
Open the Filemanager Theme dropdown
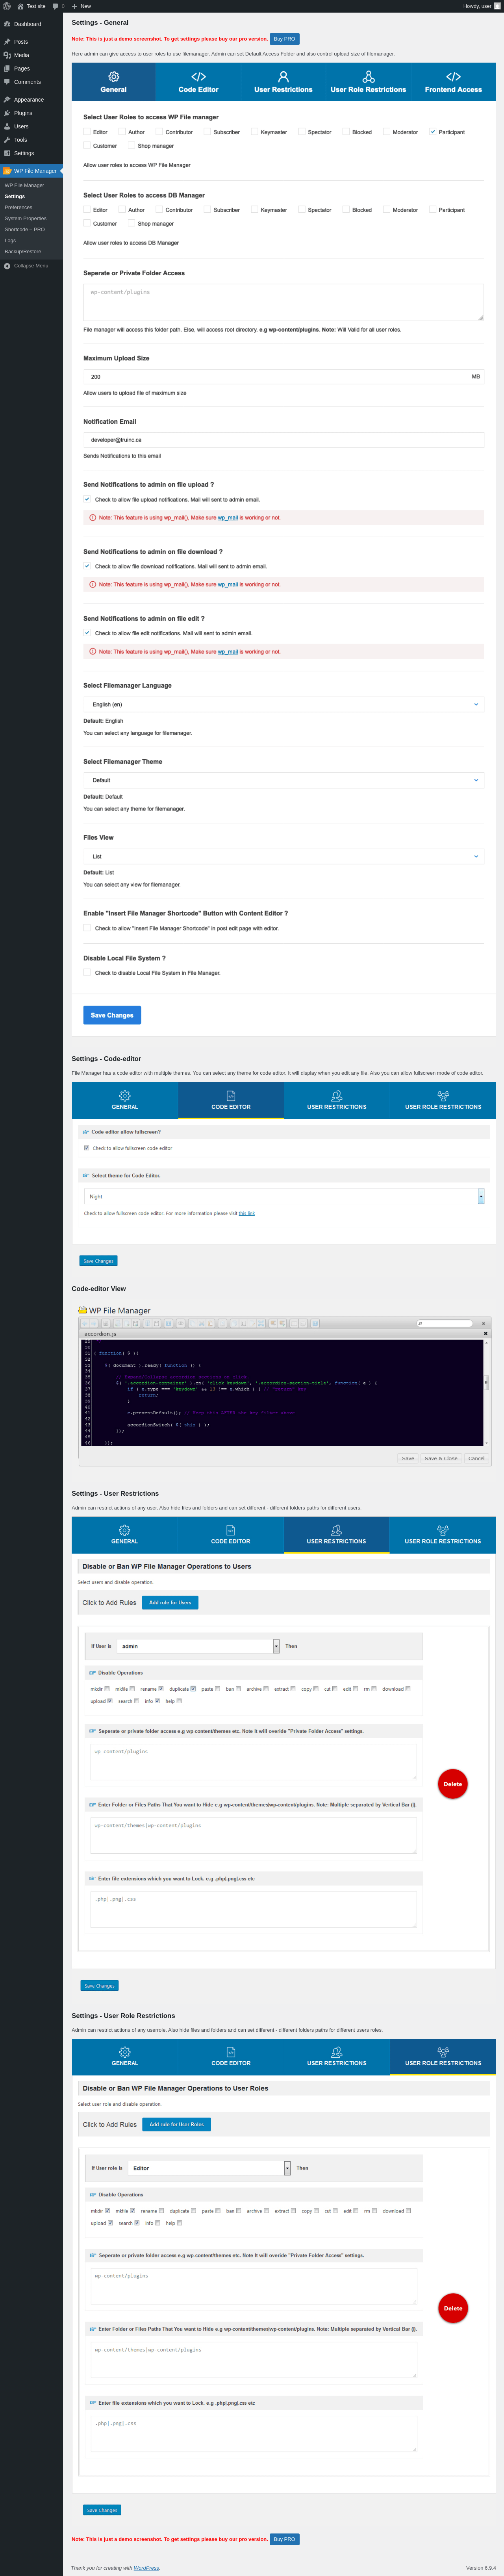(x=283, y=780)
